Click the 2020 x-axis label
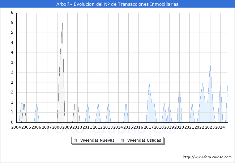The height and width of the screenshot is (163, 235). pyautogui.click(x=179, y=127)
